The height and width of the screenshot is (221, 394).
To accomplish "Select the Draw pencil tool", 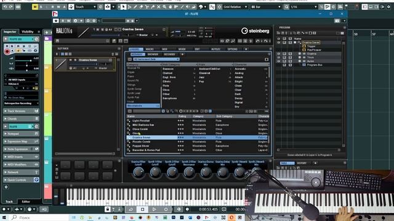I will pyautogui.click(x=135, y=7).
